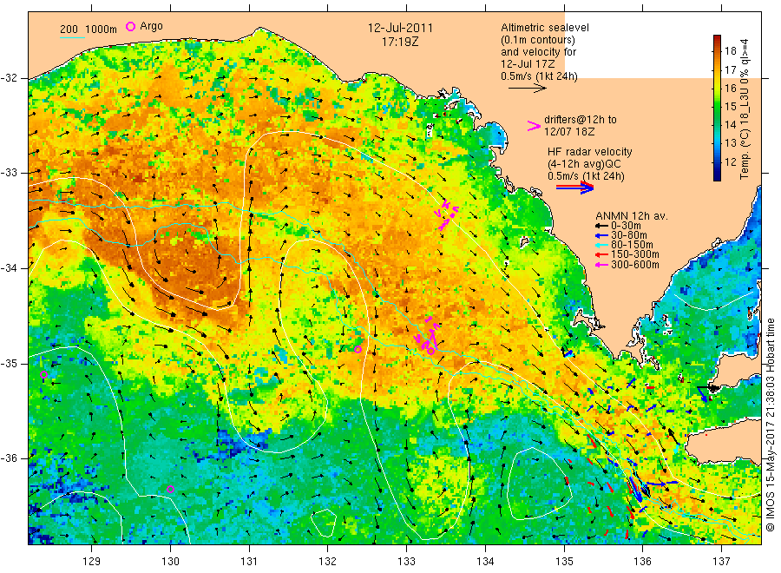This screenshot has width=781, height=573.
Task: Click the vertical 'Temp. (°C)' colorbar title
Action: (745, 155)
